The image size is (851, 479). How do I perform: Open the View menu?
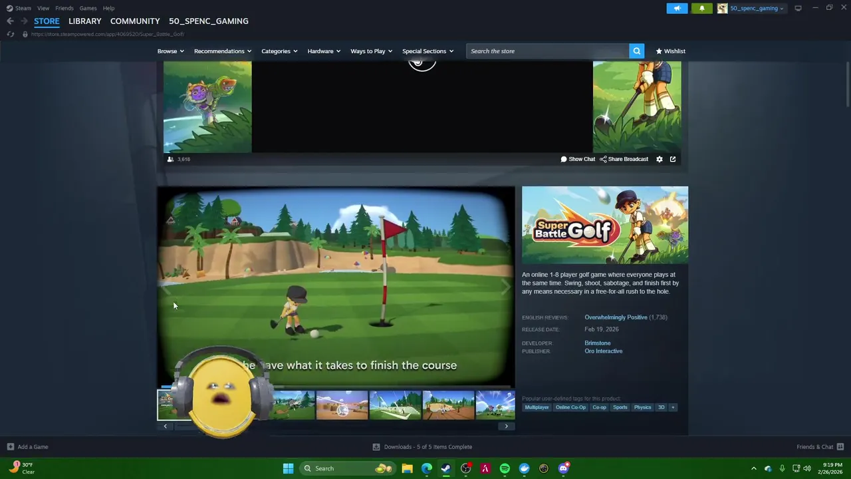coord(43,8)
